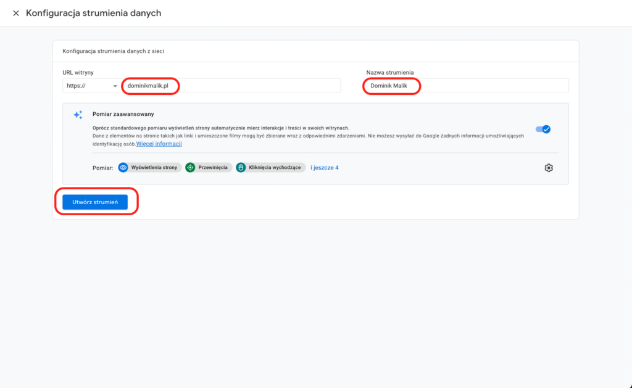This screenshot has width=632, height=388.
Task: Click the teal Kliknięcia wychodzące icon
Action: (x=241, y=167)
